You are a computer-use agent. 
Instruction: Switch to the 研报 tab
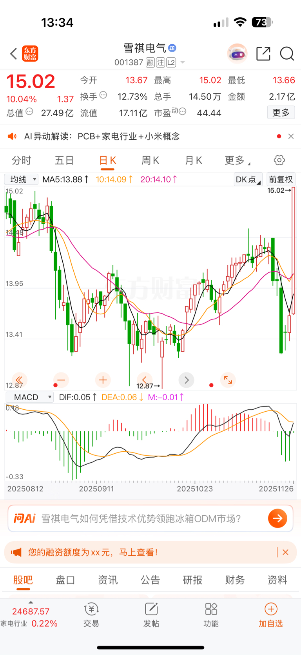tap(192, 580)
